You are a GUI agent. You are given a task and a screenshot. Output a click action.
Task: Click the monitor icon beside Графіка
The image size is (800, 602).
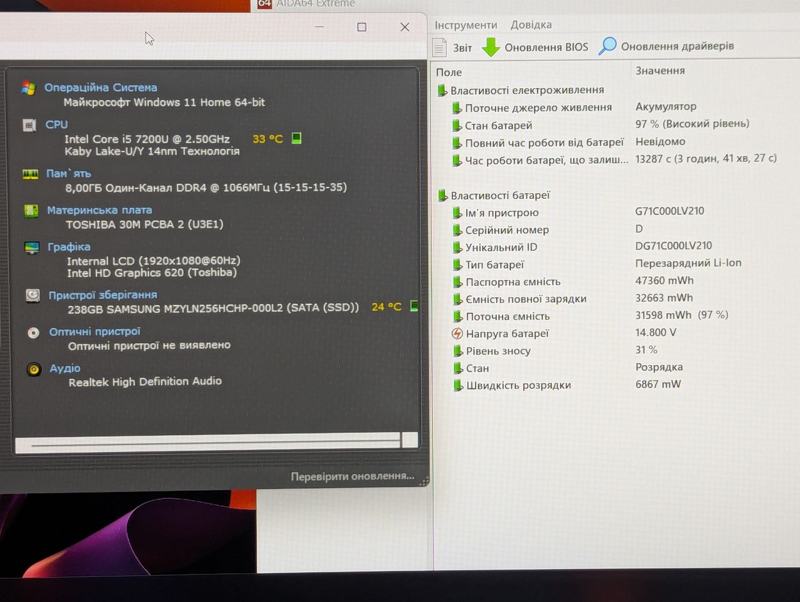pyautogui.click(x=32, y=248)
